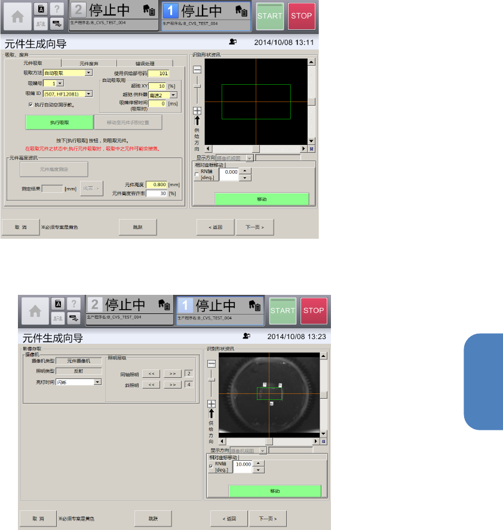Click user switch icon on 13:23 screen
The height and width of the screenshot is (530, 503).
tap(58, 318)
